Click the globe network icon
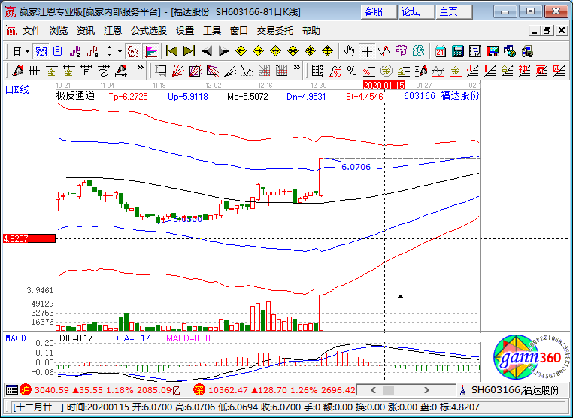573x418 pixels. point(510,51)
